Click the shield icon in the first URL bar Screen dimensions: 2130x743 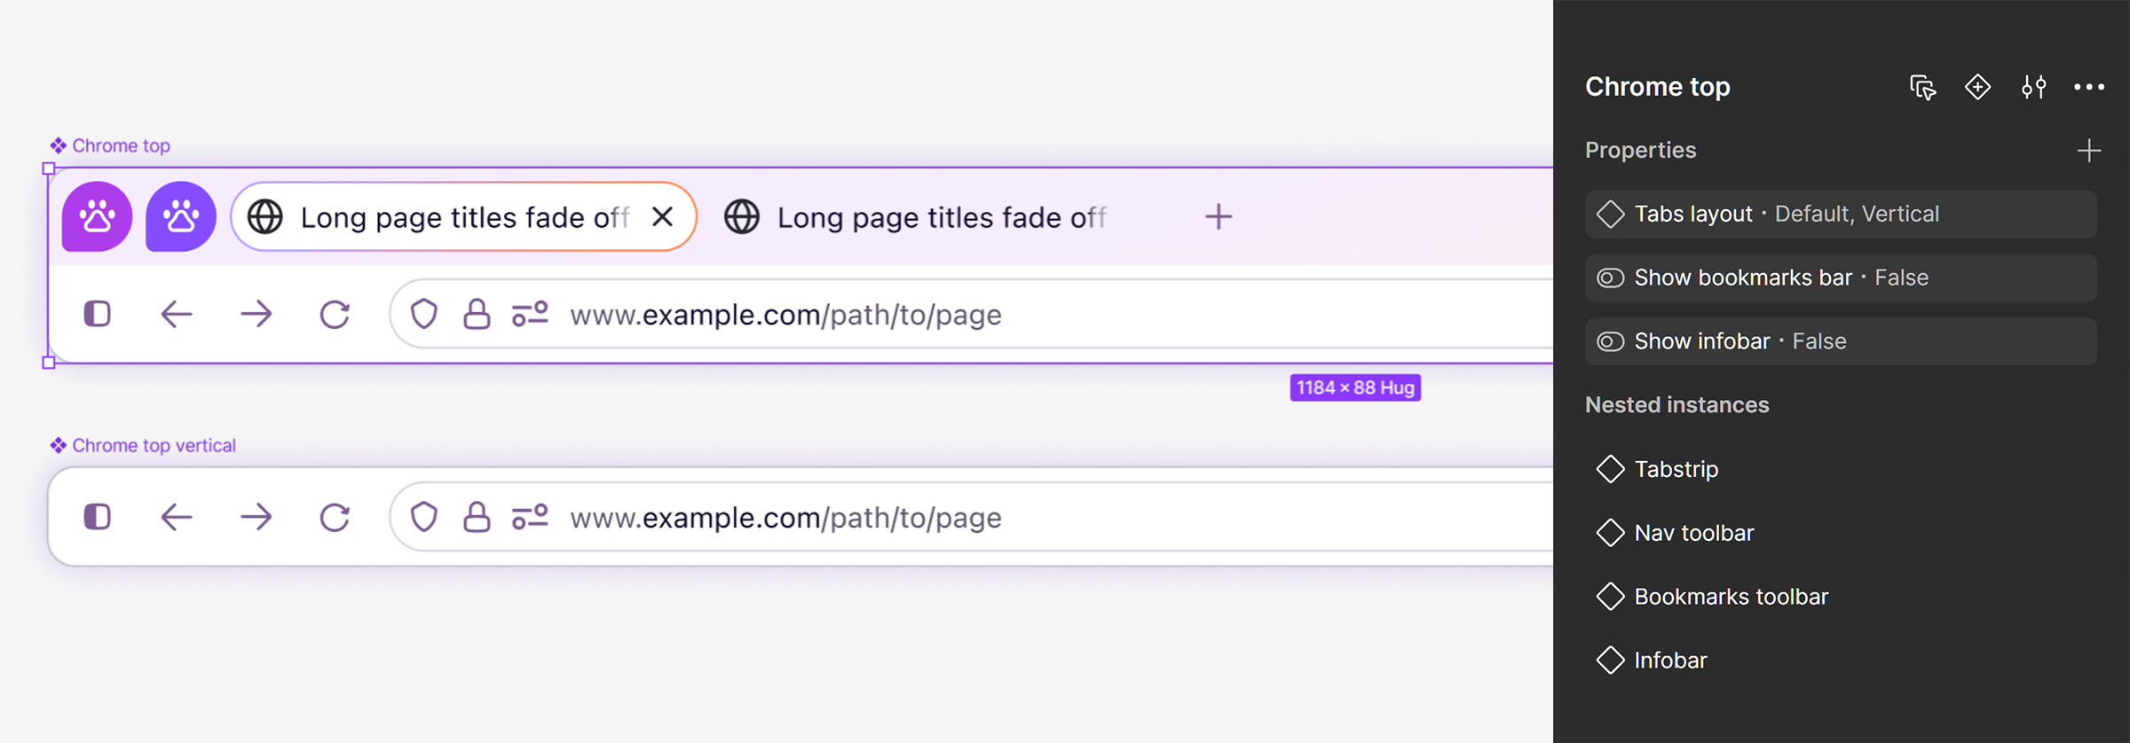(x=424, y=314)
